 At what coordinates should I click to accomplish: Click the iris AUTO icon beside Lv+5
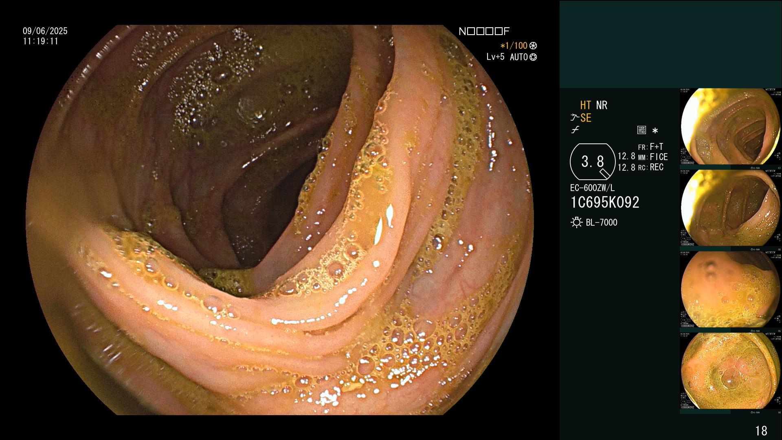(x=533, y=57)
